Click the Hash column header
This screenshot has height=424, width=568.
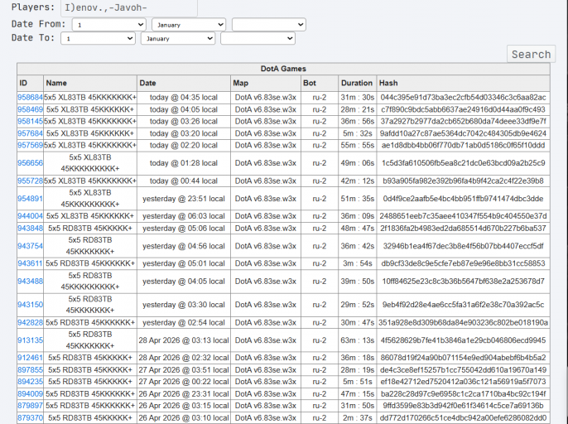pyautogui.click(x=464, y=83)
